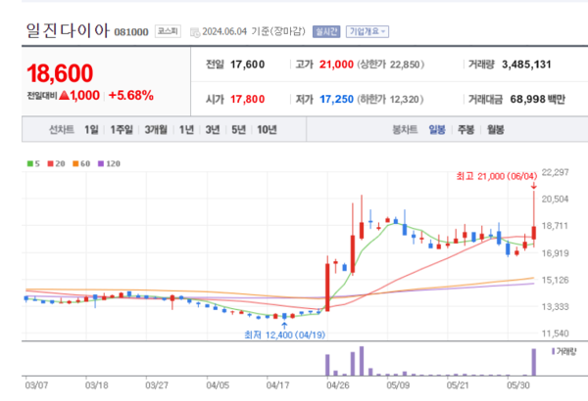Click the +5.68% change value
Viewport: 588px width, 401px height.
[x=131, y=96]
